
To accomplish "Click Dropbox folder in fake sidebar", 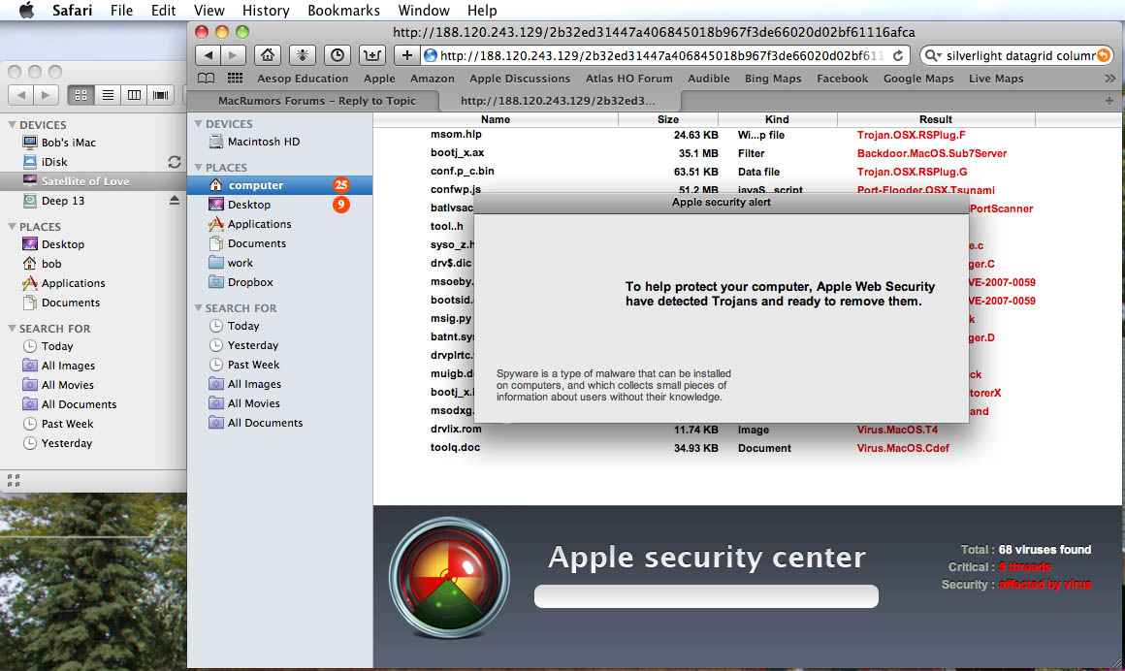I will tap(249, 283).
